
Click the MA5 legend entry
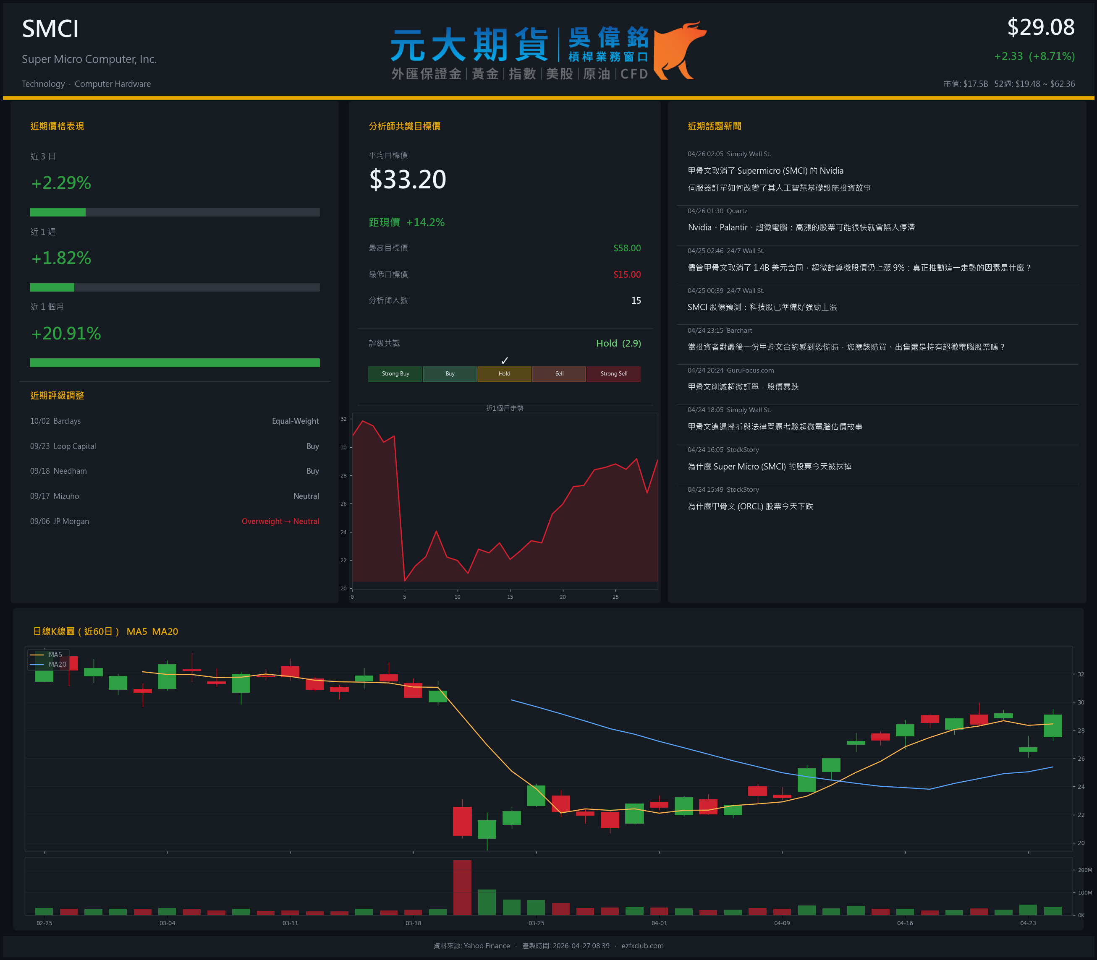coord(47,655)
